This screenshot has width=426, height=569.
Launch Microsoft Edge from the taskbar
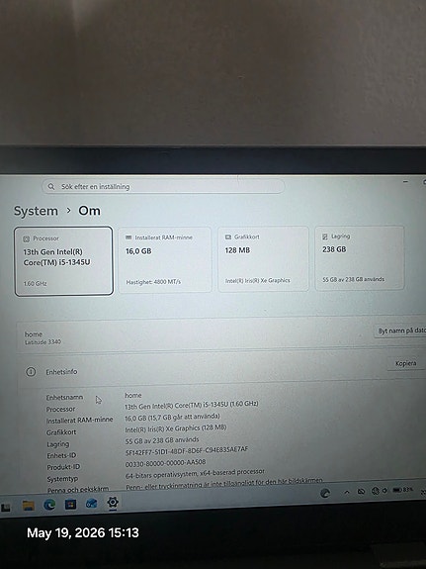(49, 505)
